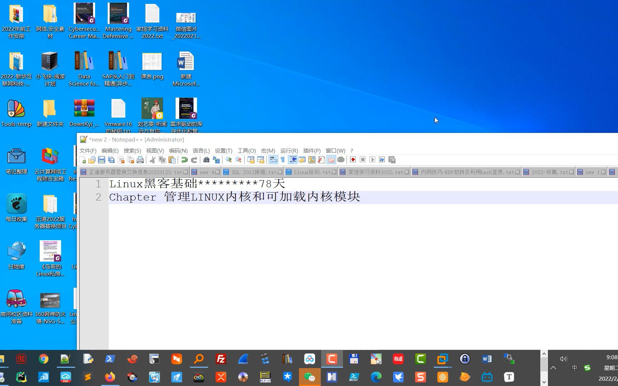Open the 设置(T) menu

224,150
